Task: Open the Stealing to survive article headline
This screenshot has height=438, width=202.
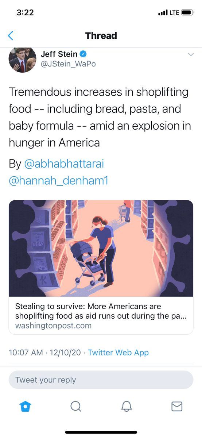Action: (x=101, y=311)
